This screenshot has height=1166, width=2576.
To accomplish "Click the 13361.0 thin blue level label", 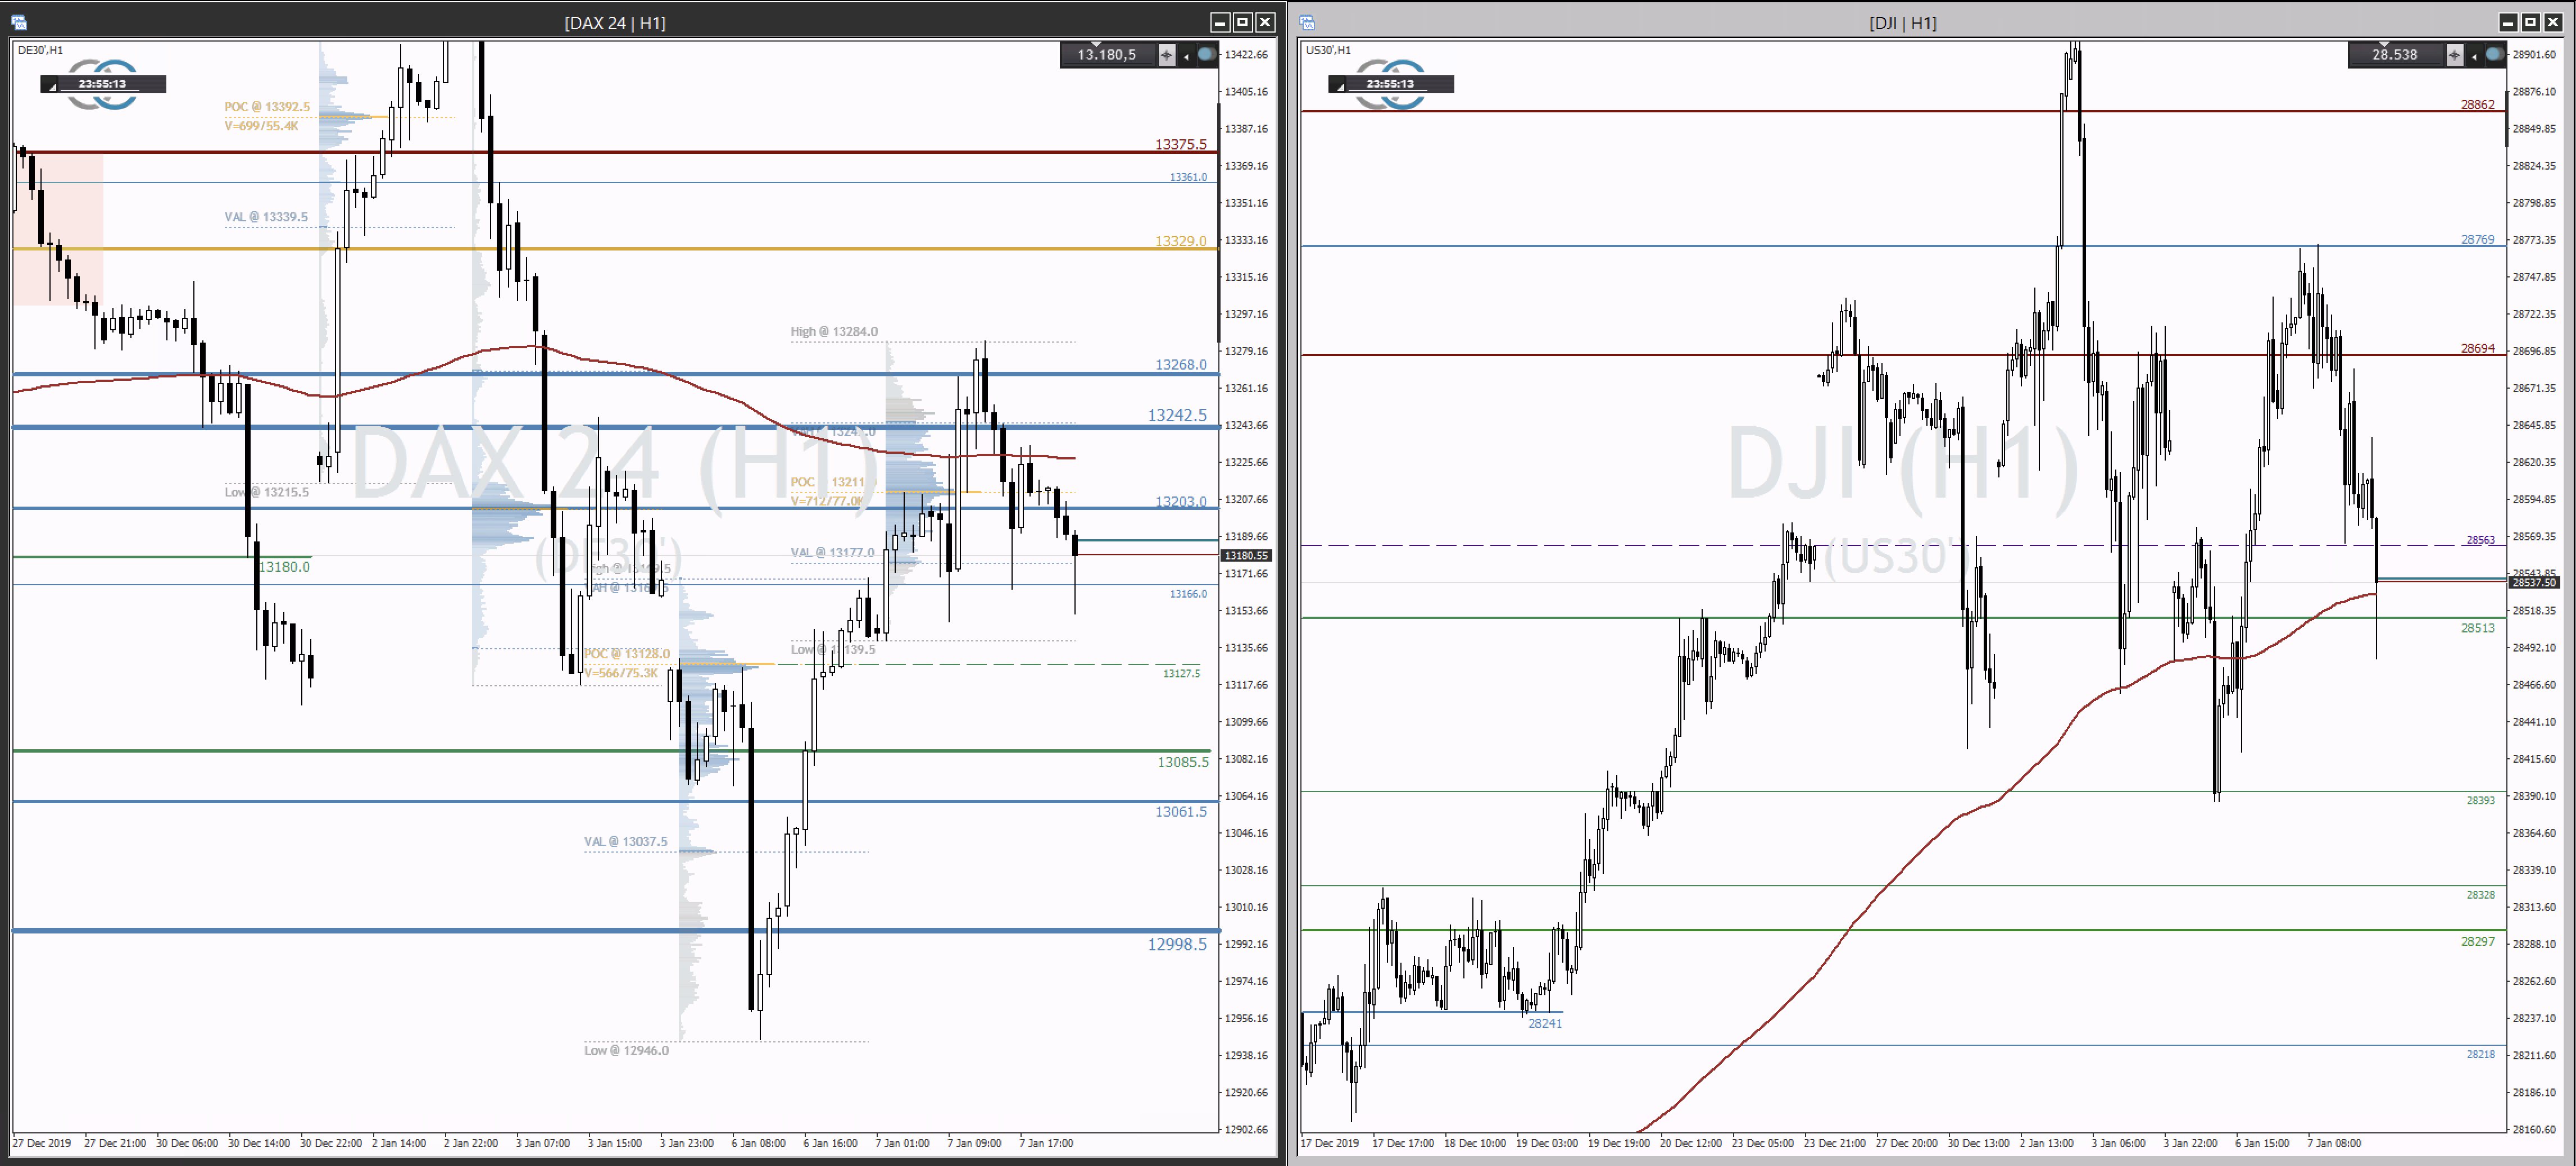I will point(1188,177).
